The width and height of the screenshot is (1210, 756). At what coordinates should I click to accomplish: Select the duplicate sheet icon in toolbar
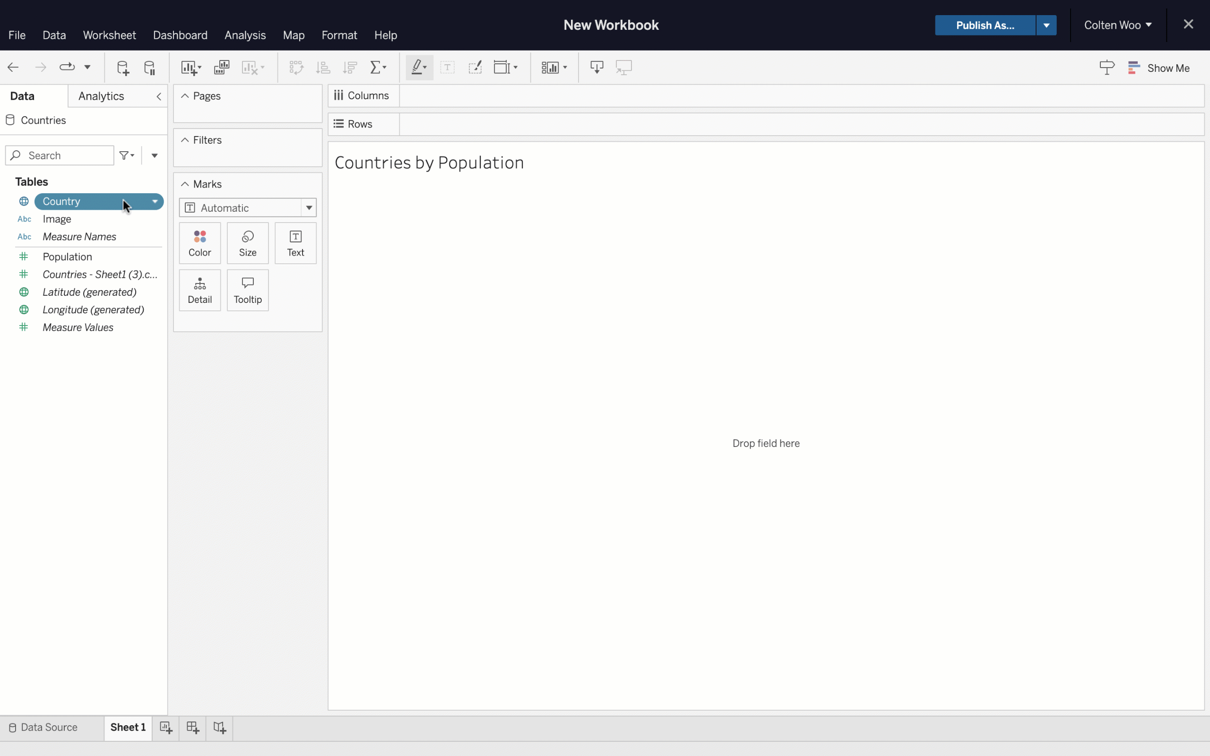point(220,67)
